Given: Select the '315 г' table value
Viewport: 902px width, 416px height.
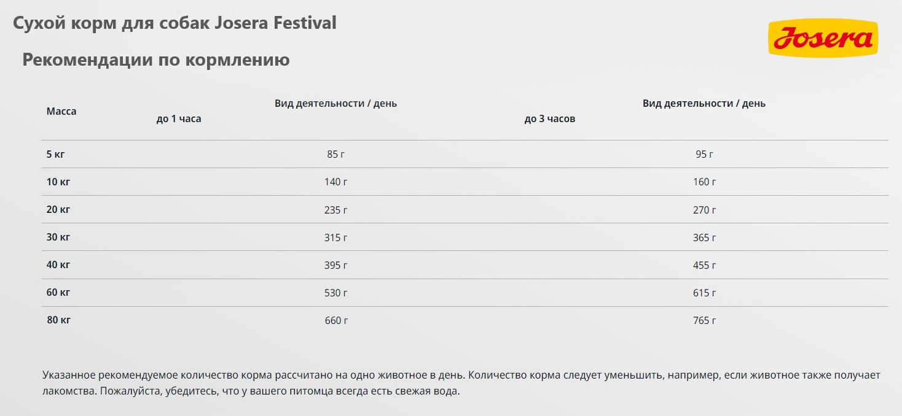Looking at the screenshot, I should [335, 237].
